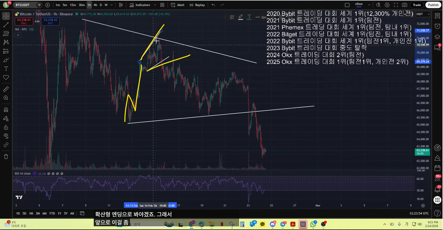Select the brush drawing tool
Image resolution: width=443 pixels, height=230 pixels.
(6, 60)
